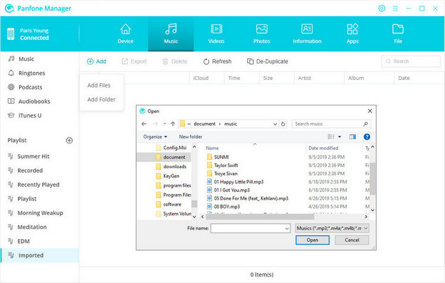The height and width of the screenshot is (283, 445).
Task: Expand the address path dropdown
Action: coord(275,124)
